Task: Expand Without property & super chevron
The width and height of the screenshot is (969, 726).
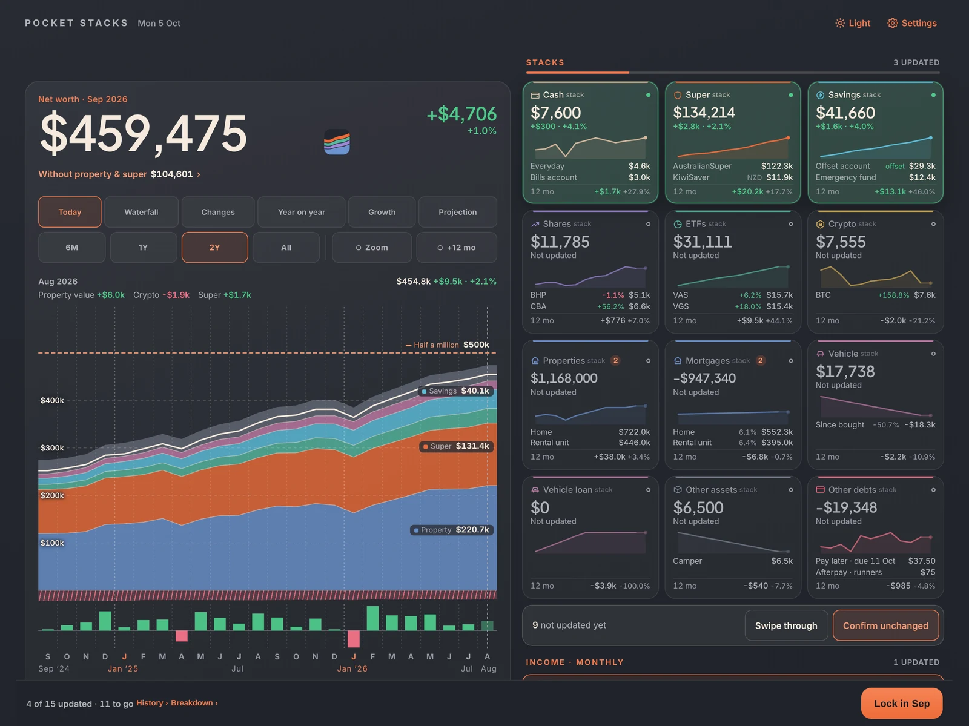Action: pos(199,174)
